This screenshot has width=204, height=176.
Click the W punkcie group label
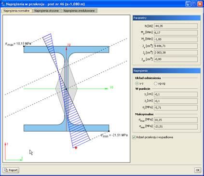143,89
